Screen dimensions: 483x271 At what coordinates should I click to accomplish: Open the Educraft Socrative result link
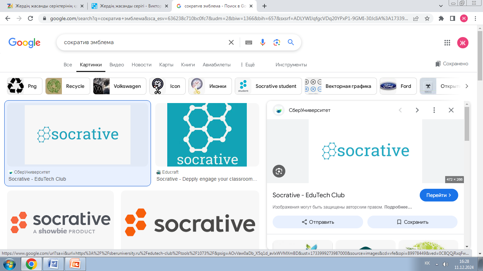click(207, 179)
